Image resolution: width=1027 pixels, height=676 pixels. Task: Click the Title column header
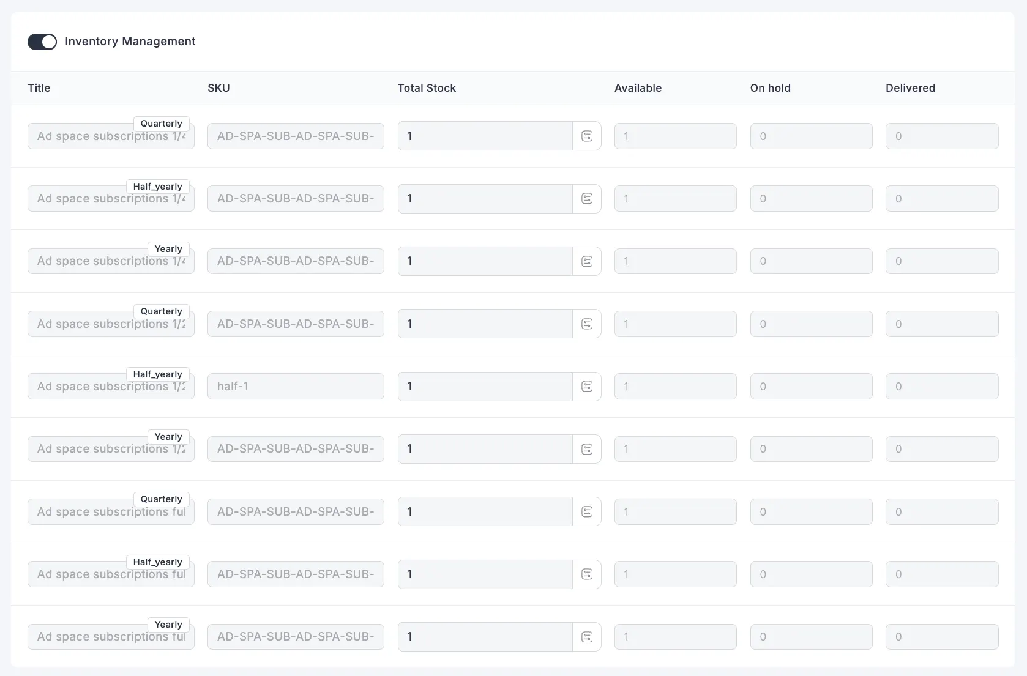39,88
